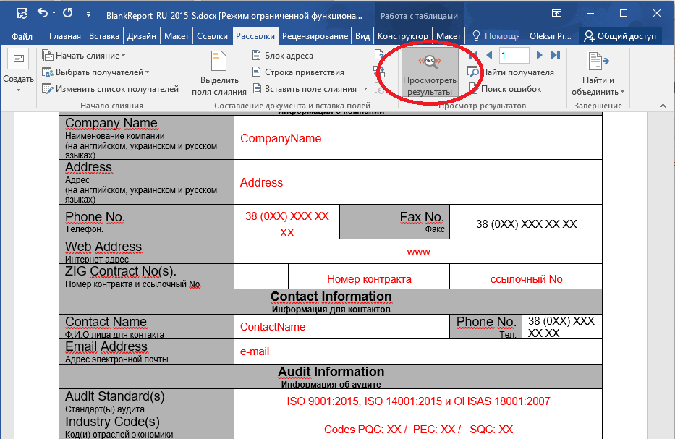Go to the last record
Screen dimensions: 675x439
pyautogui.click(x=556, y=55)
